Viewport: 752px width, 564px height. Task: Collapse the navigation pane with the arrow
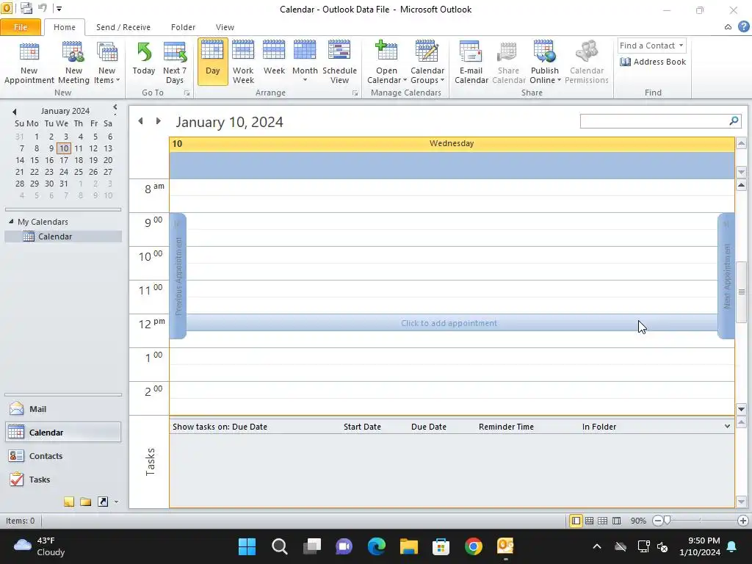click(x=115, y=107)
